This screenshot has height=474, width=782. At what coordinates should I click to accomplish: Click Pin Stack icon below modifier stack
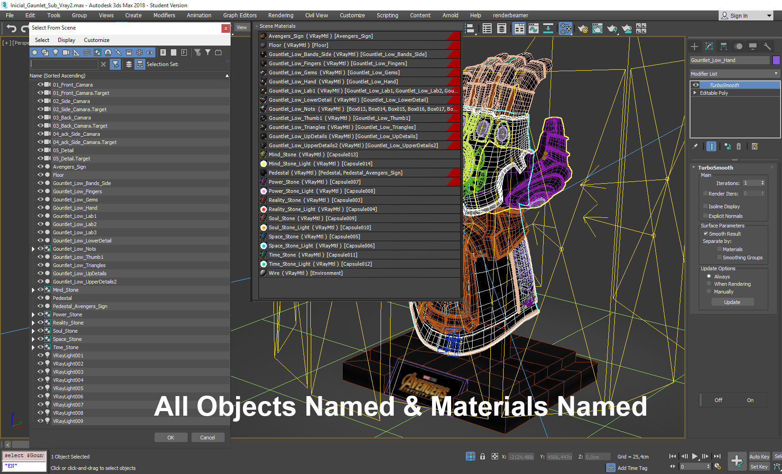pos(695,146)
